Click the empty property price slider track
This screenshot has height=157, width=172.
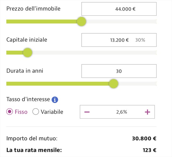pyautogui.click(x=121, y=22)
